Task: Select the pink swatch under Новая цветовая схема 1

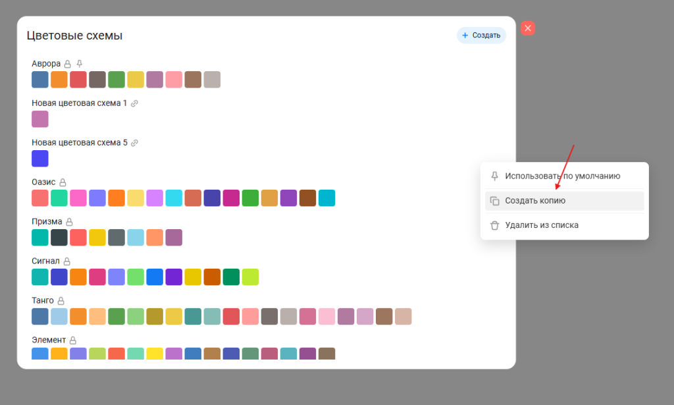Action: pyautogui.click(x=40, y=119)
